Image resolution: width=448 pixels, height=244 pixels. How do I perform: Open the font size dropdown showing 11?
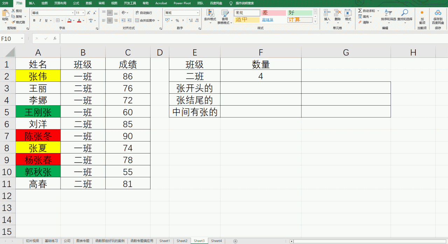click(x=83, y=13)
